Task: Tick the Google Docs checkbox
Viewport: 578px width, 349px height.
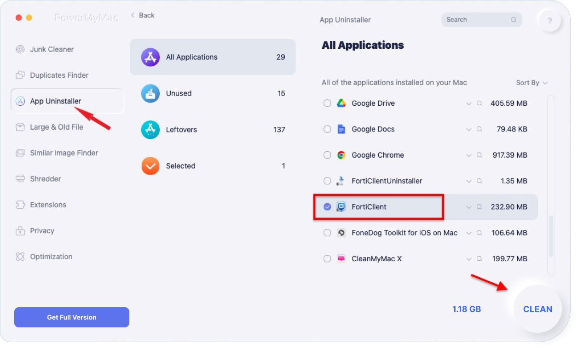Action: click(x=327, y=129)
